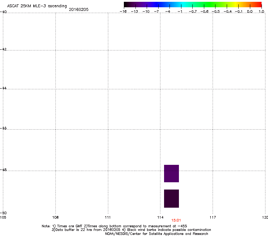Click the NOAA/NESDIS credit line
The width and height of the screenshot is (268, 236).
pos(156,234)
